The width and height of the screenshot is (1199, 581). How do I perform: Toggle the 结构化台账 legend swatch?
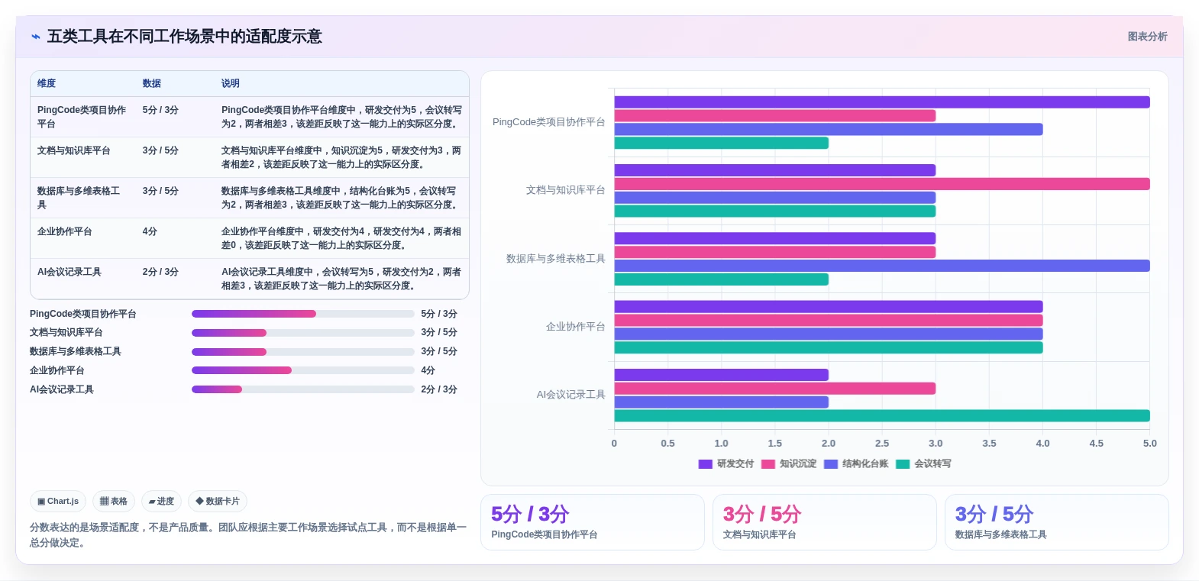[x=831, y=464]
